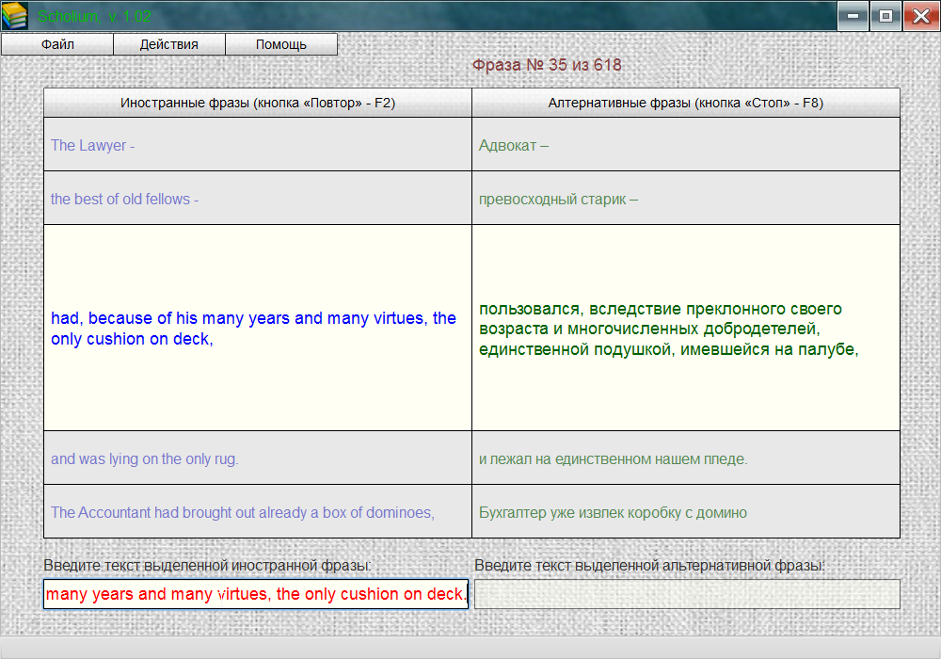Select 'The Lawyer -' phrase cell
This screenshot has height=659, width=941.
coord(257,145)
